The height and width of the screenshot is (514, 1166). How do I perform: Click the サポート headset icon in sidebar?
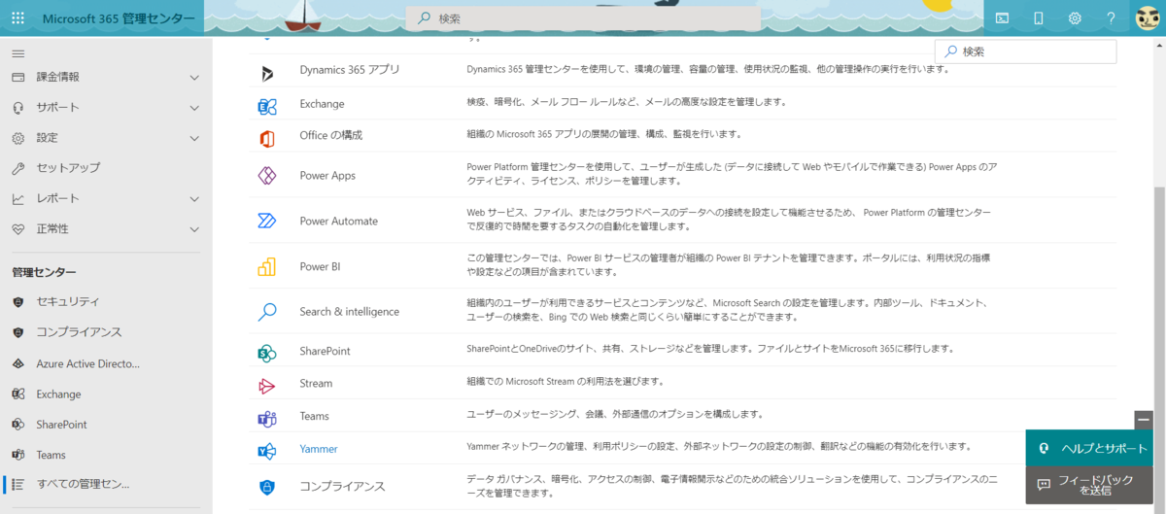[x=17, y=108]
